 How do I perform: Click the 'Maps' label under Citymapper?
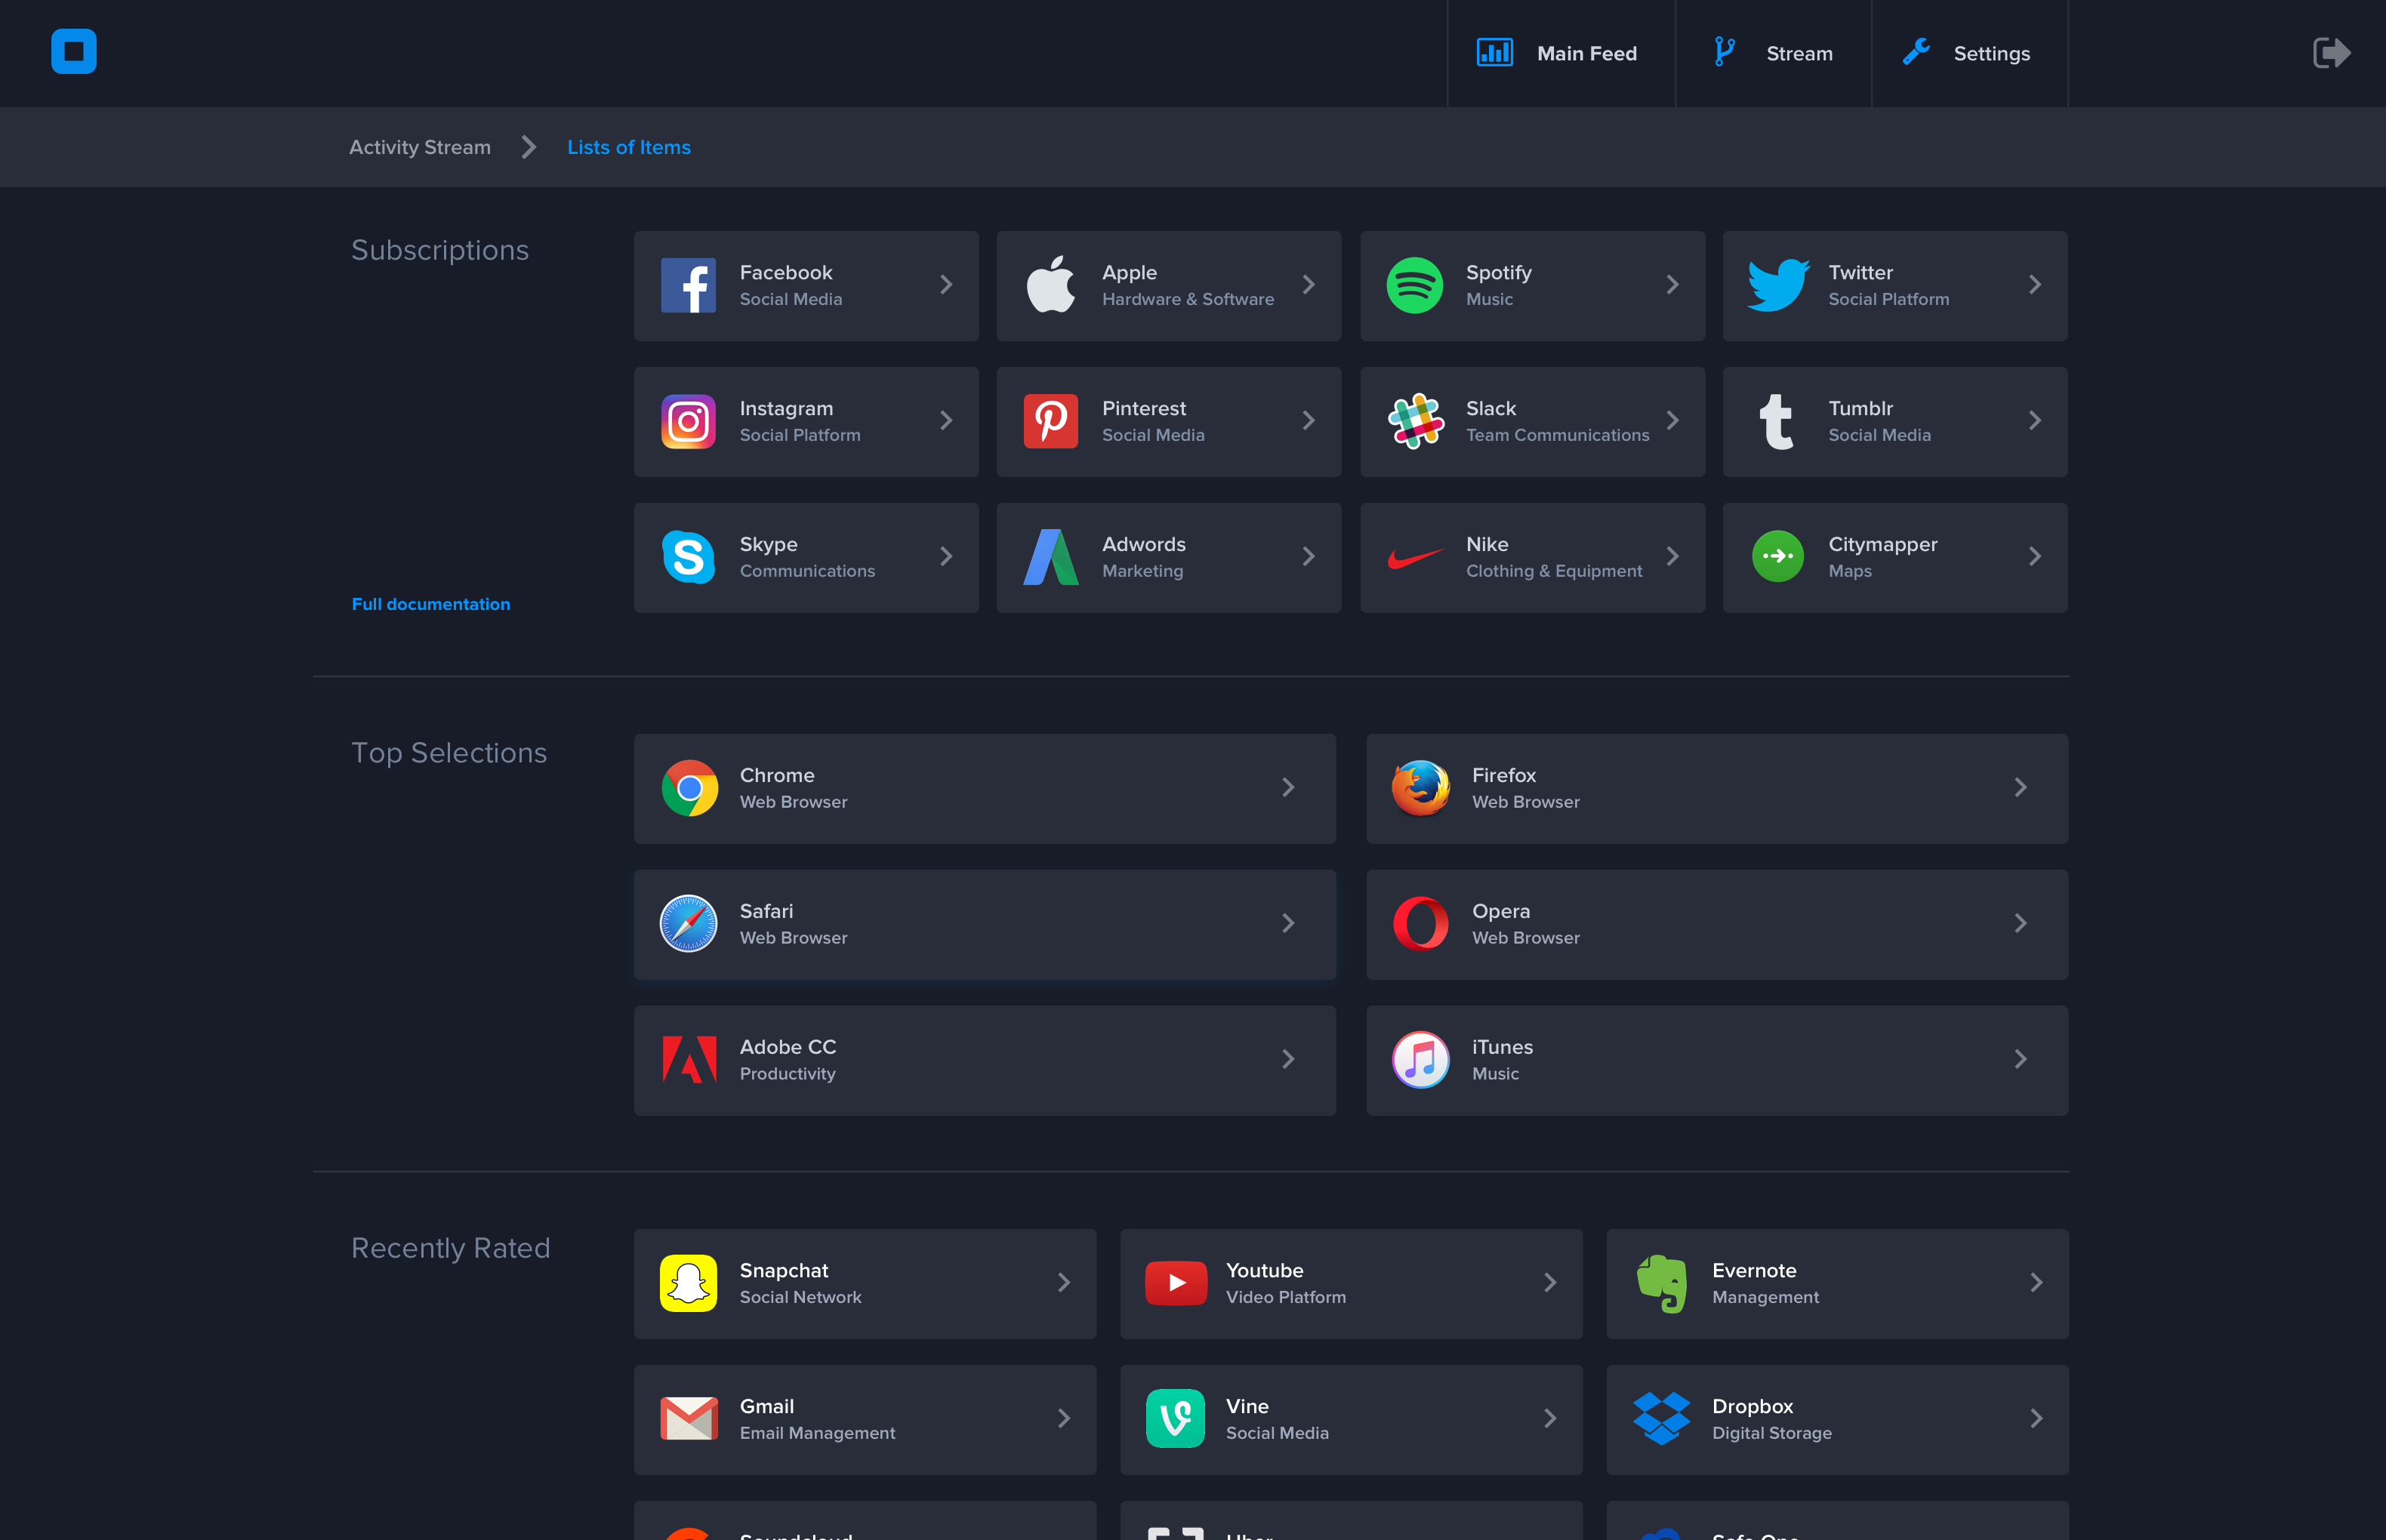click(x=1850, y=571)
